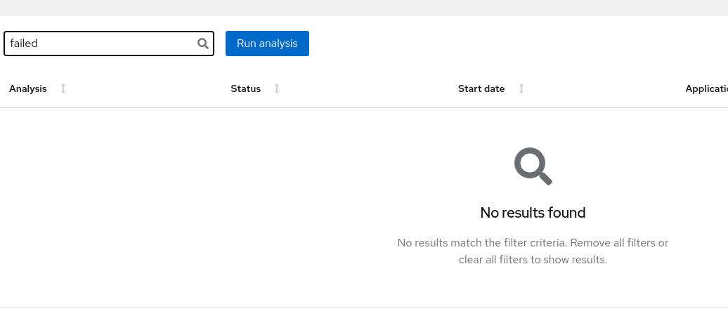Click the Start date sort arrows icon
Screen dimensions: 728x323
tap(521, 88)
